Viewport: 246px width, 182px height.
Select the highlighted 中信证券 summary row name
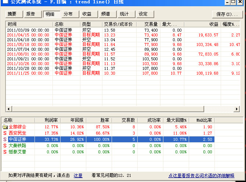point(17,139)
